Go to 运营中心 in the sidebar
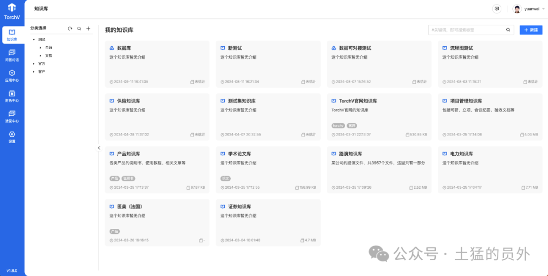Screen dimensions: 548x276 12,116
